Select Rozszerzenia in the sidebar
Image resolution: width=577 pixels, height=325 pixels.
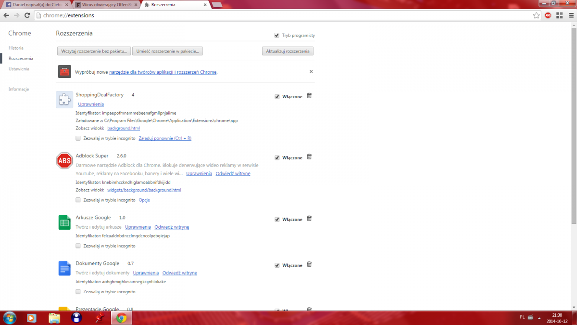pos(21,58)
